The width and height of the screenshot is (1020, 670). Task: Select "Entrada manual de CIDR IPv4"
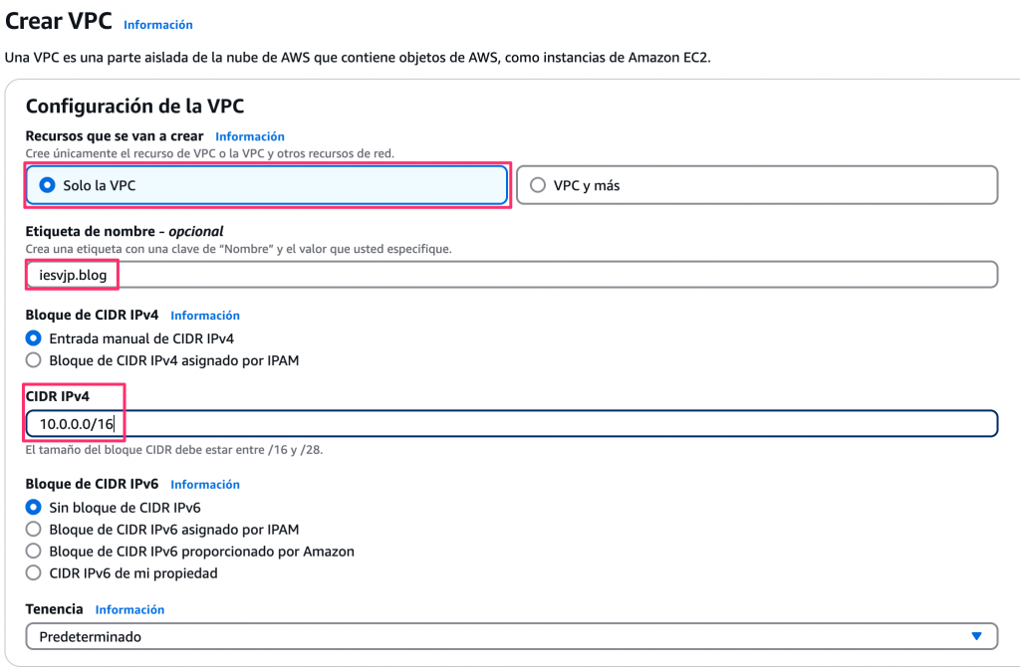click(34, 338)
